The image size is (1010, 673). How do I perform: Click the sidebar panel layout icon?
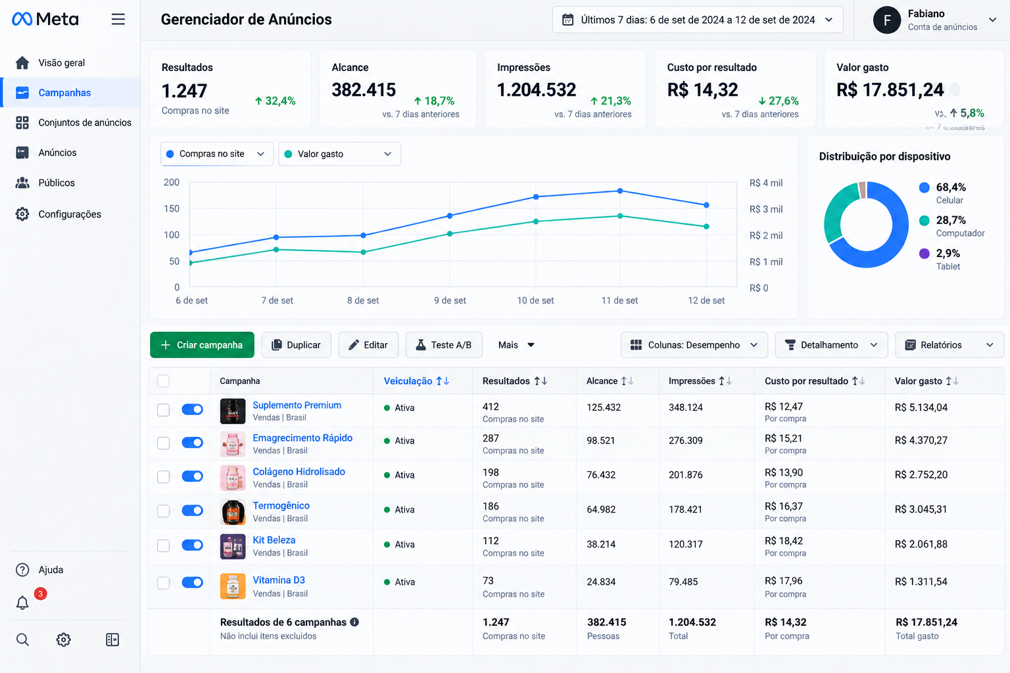(x=112, y=639)
